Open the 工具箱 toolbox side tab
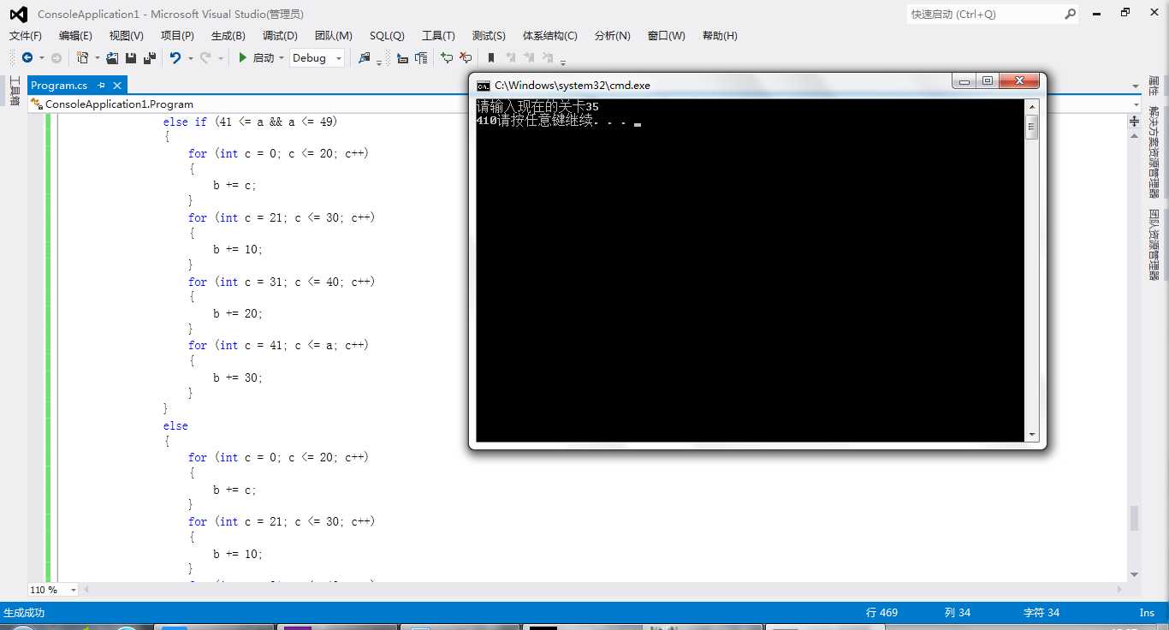The image size is (1169, 630). [x=15, y=91]
